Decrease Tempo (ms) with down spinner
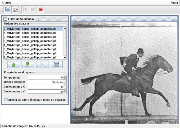Viewport: 180px width, 128px height. point(65,79)
